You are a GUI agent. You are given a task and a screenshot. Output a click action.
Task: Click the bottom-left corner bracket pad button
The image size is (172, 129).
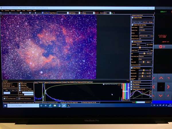point(154,96)
